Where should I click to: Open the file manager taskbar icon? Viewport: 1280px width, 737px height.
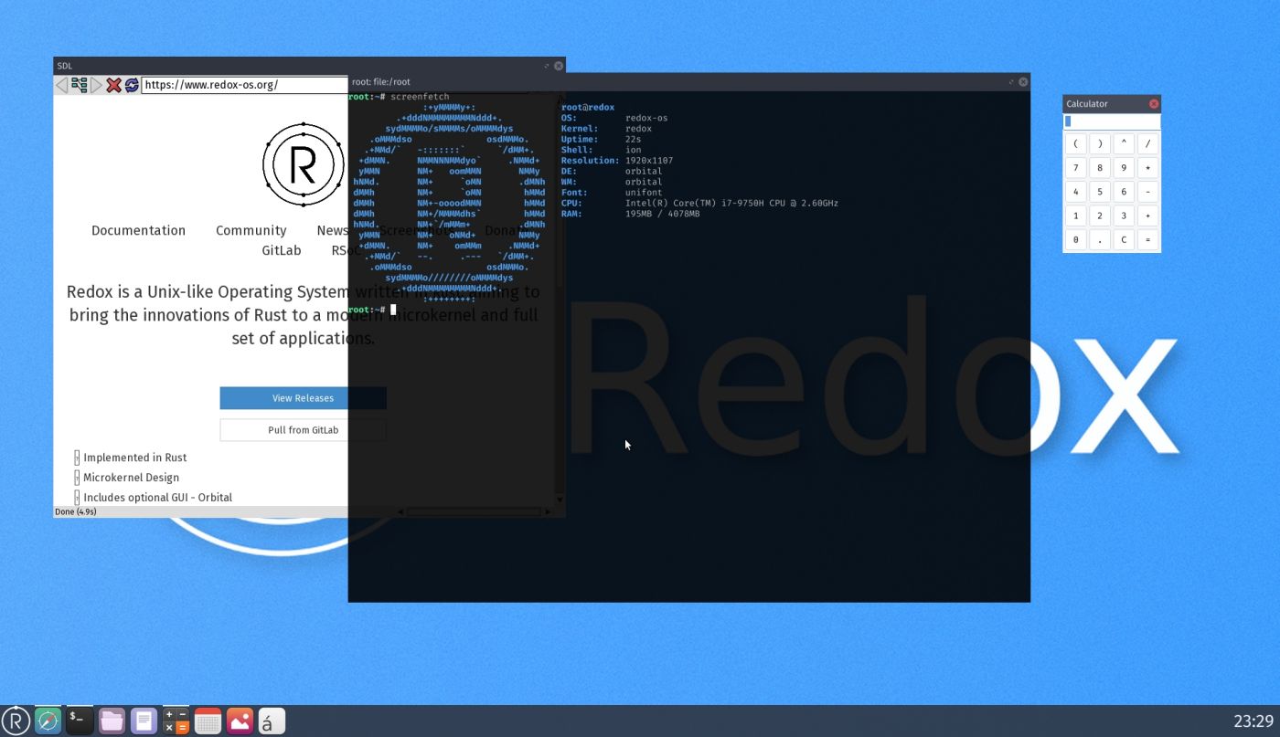tap(112, 721)
